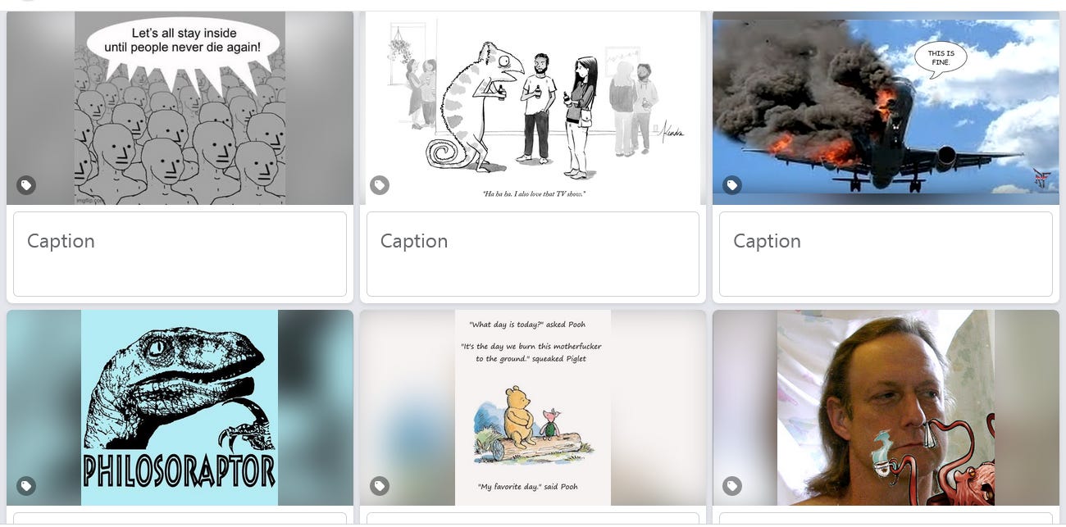The image size is (1066, 527).
Task: Open the man with octopus photo thumbnail
Action: 886,407
